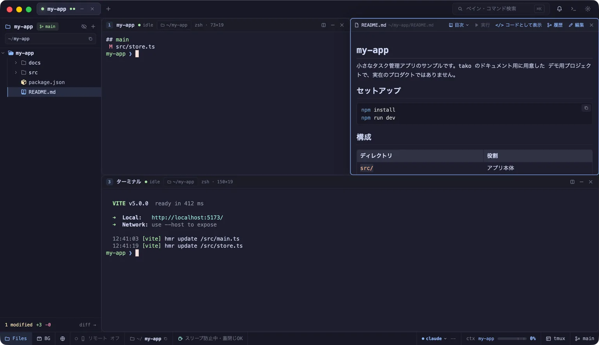
Task: Click the plus icon in the my-app sidebar header
Action: 93,26
